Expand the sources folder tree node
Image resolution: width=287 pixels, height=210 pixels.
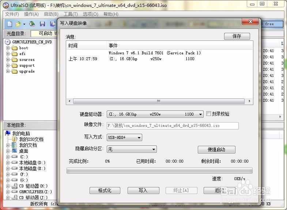pyautogui.click(x=8, y=60)
